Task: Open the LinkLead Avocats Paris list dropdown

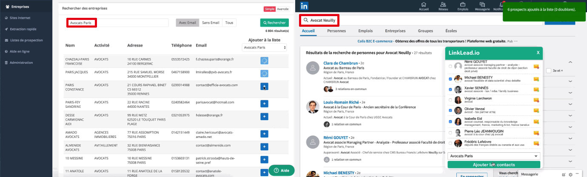Action: coord(494,156)
